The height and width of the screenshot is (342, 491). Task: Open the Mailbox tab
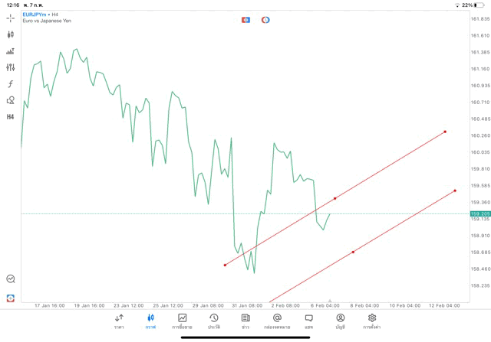[277, 321]
